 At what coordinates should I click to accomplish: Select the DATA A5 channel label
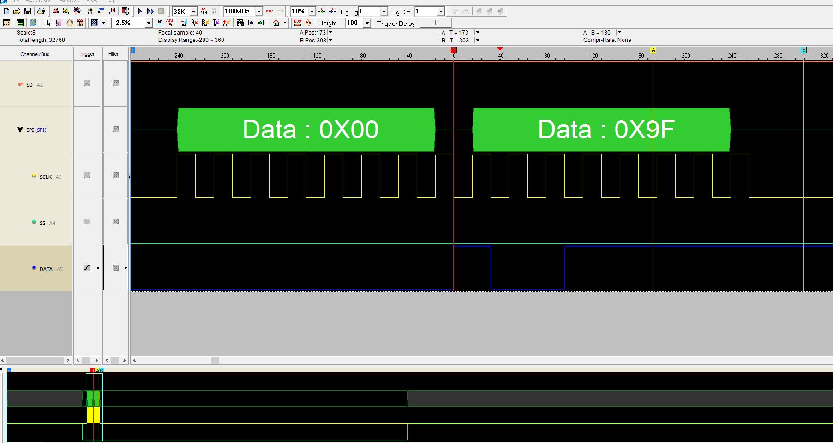(x=51, y=269)
